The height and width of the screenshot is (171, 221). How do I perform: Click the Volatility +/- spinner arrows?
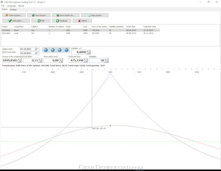88,52
